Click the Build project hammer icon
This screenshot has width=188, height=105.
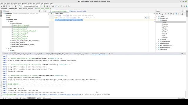(20, 6)
